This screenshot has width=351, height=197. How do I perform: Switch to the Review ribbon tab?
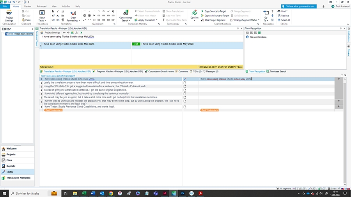[28, 6]
